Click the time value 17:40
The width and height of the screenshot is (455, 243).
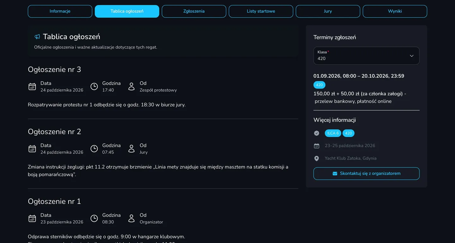(x=108, y=90)
